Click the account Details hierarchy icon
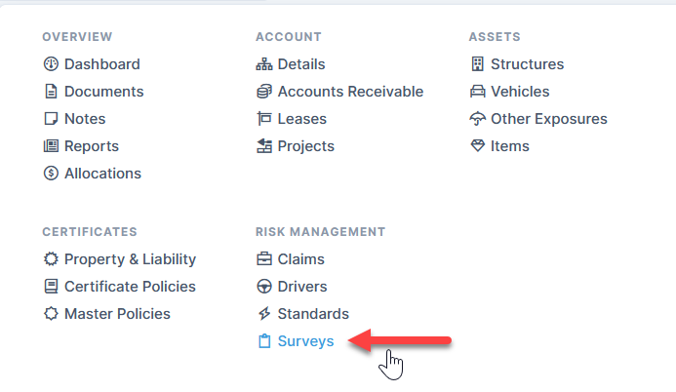This screenshot has height=392, width=676. pos(264,64)
